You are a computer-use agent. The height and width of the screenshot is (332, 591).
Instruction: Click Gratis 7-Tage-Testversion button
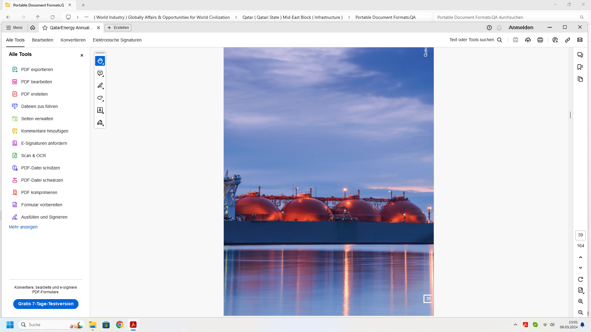coord(46,304)
